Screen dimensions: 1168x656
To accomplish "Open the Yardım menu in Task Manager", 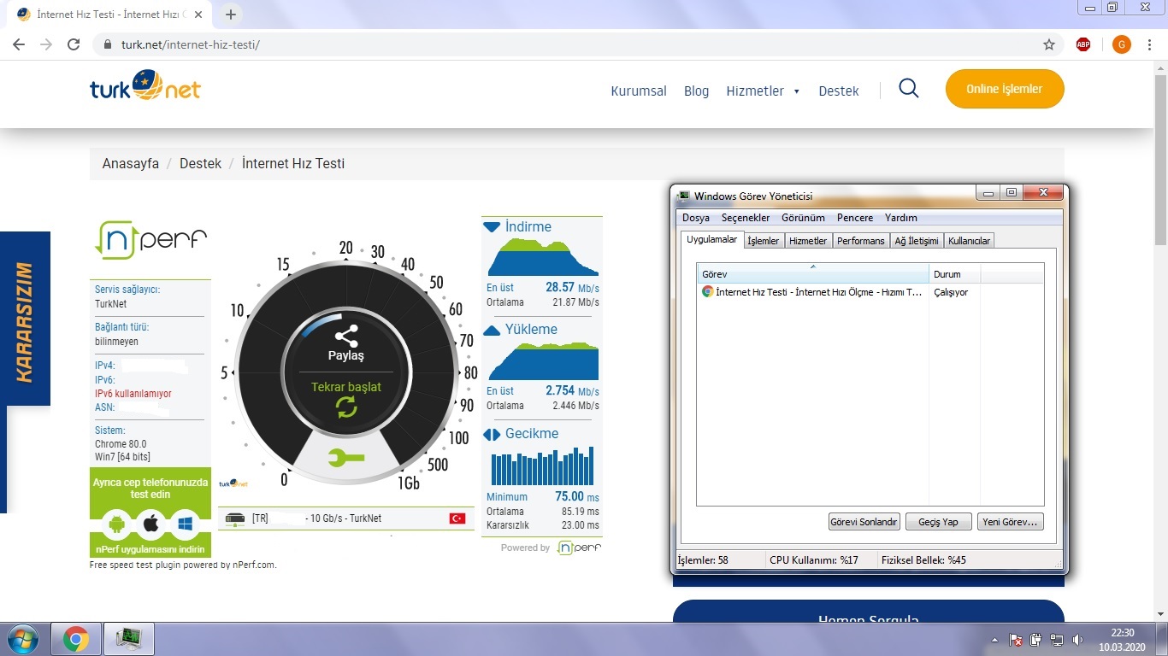I will [901, 218].
